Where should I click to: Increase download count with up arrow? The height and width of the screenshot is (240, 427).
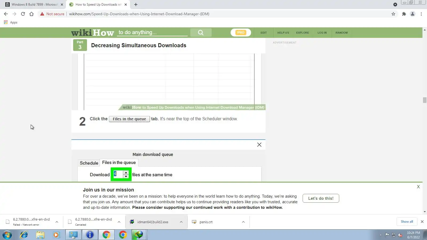pyautogui.click(x=126, y=173)
